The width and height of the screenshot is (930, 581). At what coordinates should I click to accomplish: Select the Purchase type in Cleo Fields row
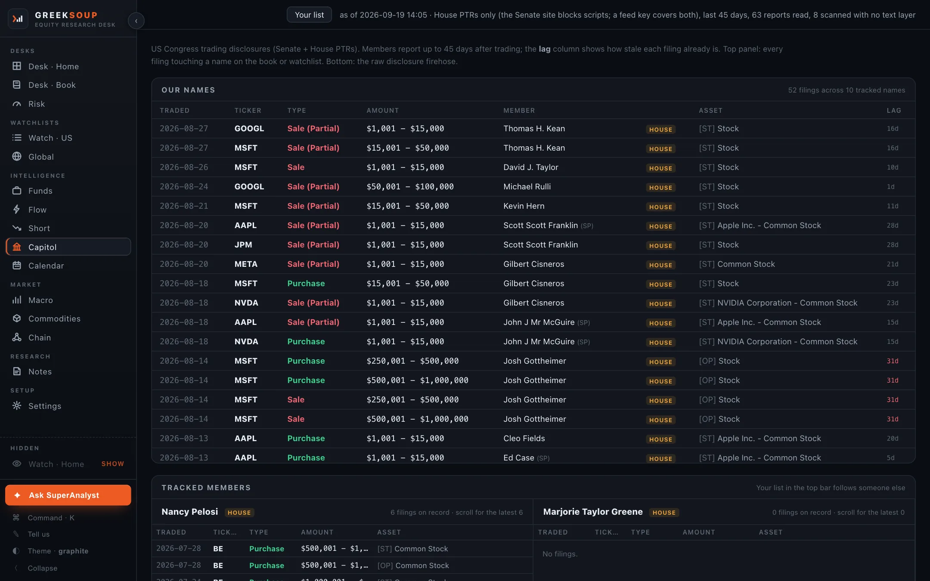(x=306, y=438)
